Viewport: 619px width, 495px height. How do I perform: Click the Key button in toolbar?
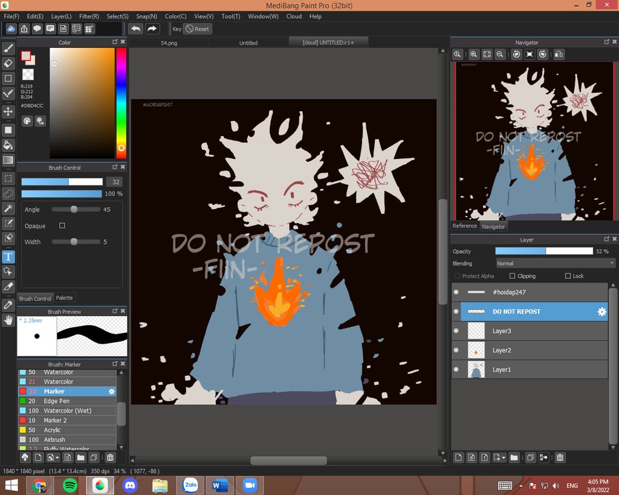pyautogui.click(x=177, y=29)
